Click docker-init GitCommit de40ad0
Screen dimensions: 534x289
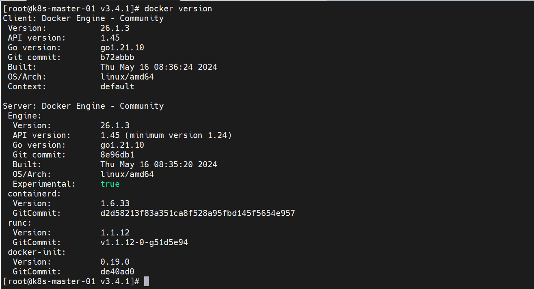[117, 272]
